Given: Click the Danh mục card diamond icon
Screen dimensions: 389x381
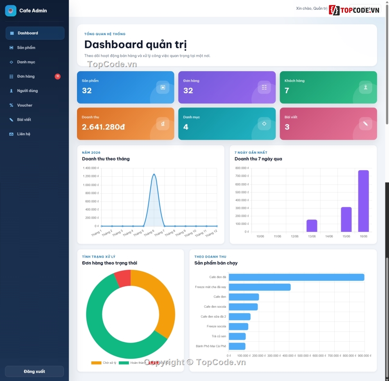Looking at the screenshot, I should tap(264, 123).
